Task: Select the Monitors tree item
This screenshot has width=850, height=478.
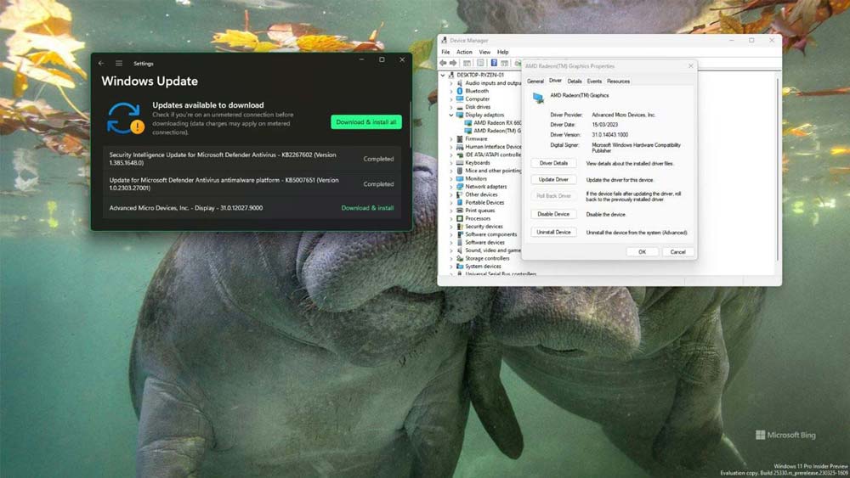Action: 476,179
